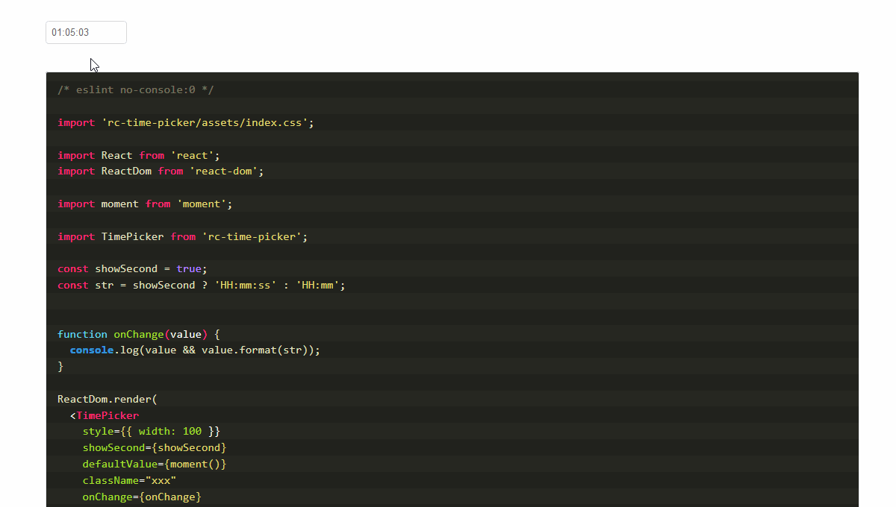Select the moment import line
Image resolution: width=896 pixels, height=507 pixels.
(143, 204)
